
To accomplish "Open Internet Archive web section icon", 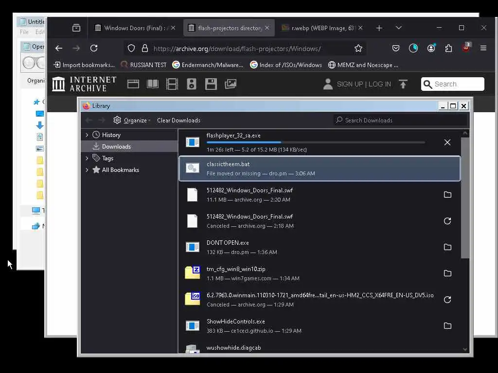I will coord(133,84).
